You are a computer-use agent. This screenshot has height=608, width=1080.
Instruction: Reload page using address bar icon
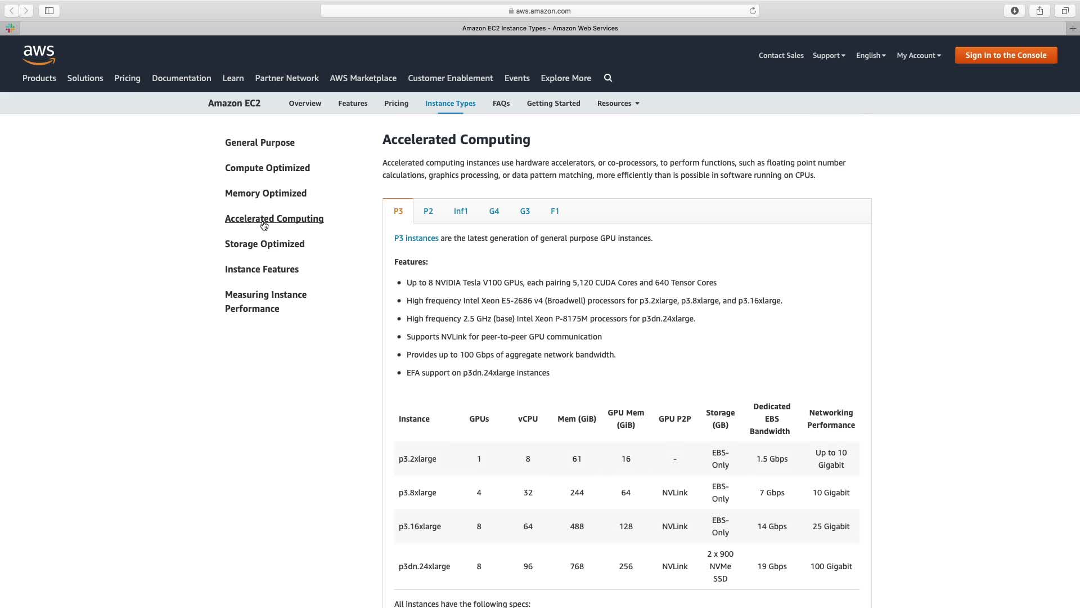point(752,11)
